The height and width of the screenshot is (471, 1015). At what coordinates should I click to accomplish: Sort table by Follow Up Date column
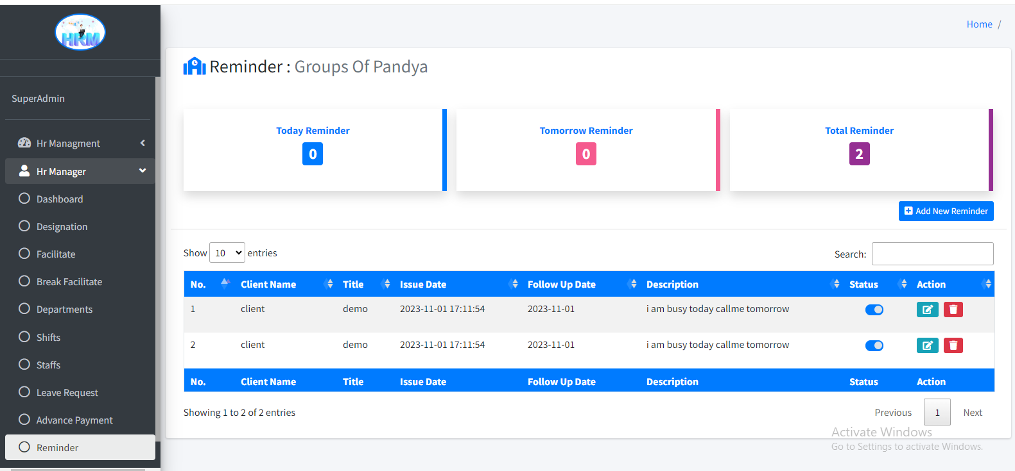click(x=580, y=284)
